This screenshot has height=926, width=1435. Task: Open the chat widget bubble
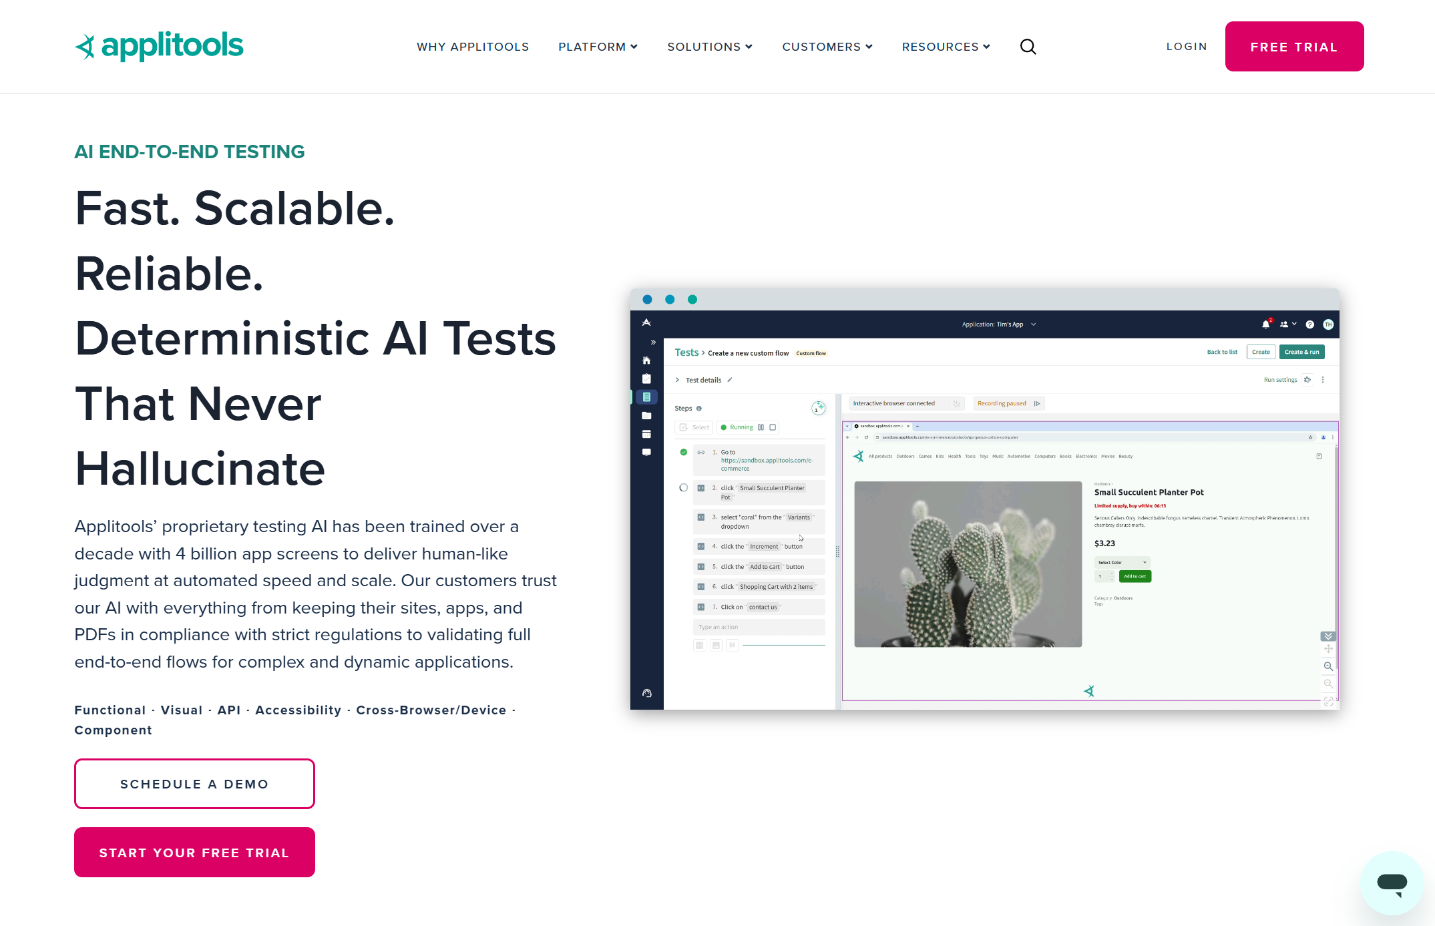[x=1392, y=883]
